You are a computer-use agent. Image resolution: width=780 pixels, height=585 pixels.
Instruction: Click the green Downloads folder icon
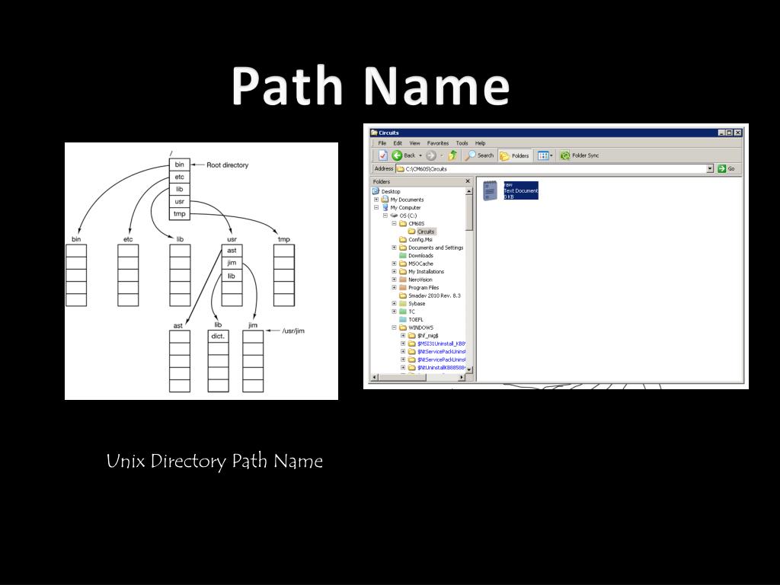pos(403,256)
